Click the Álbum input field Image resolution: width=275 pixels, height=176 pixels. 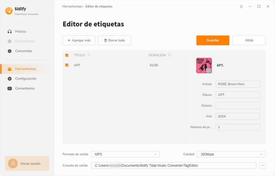click(x=238, y=95)
